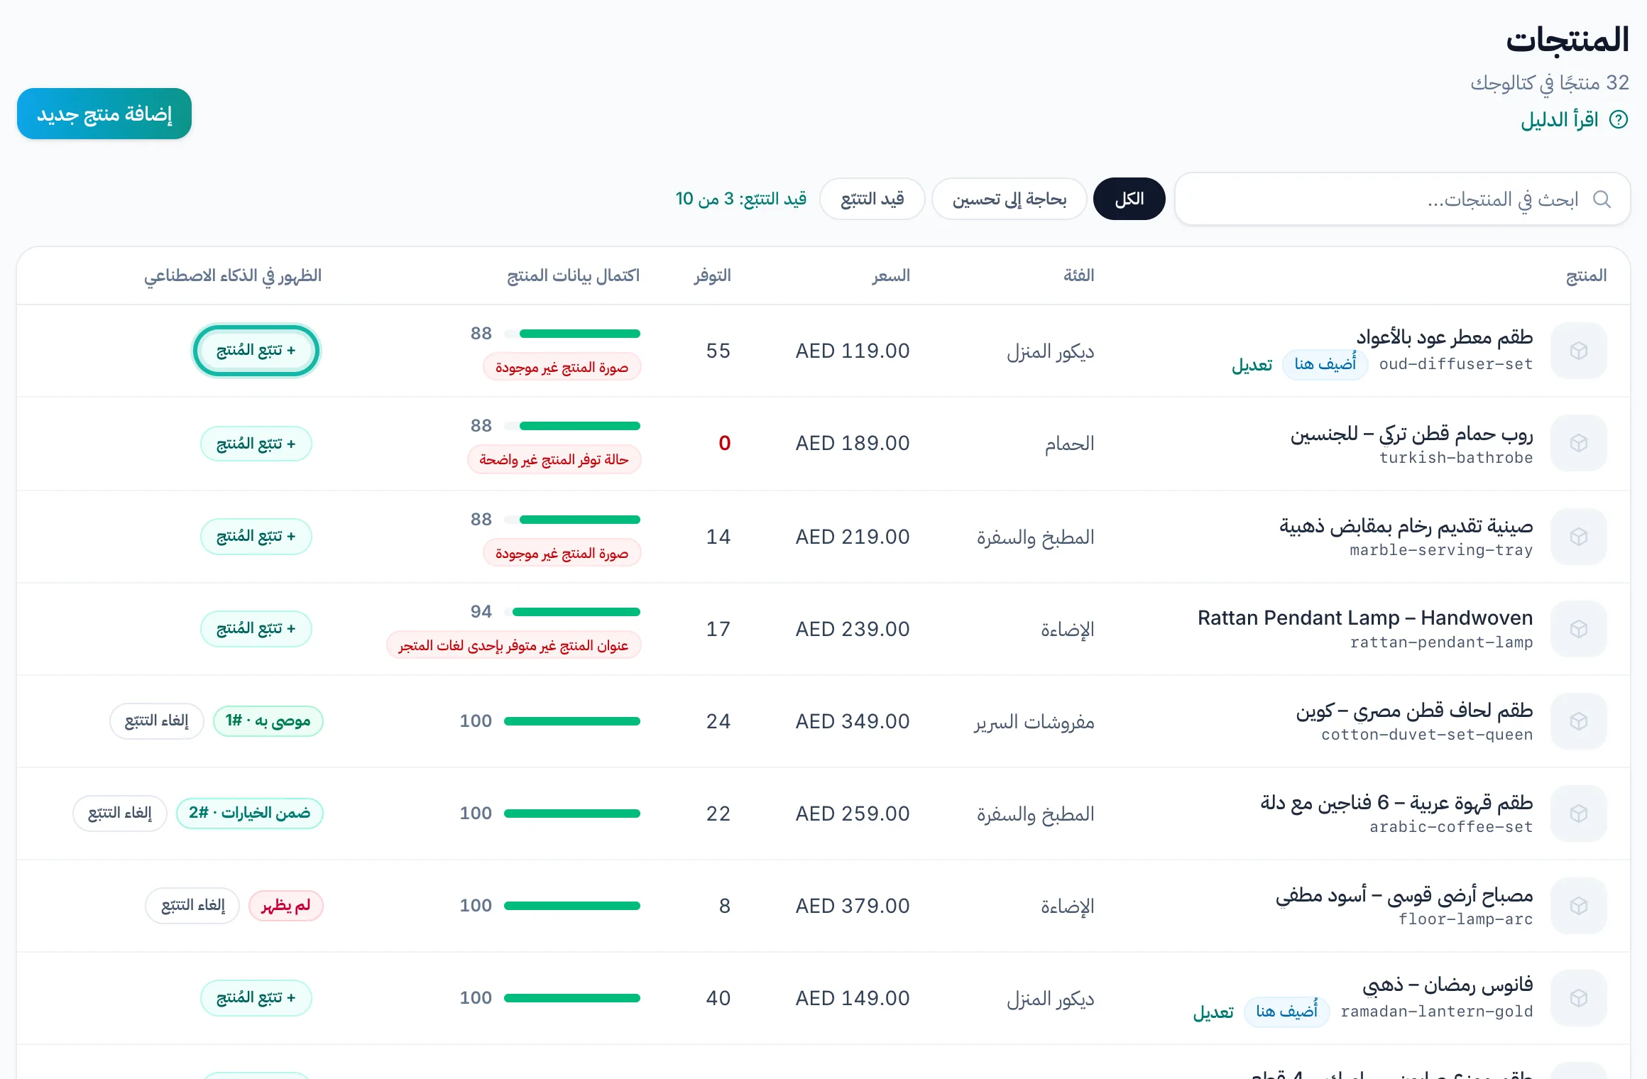
Task: Click إضافة منتج جديد button
Action: click(104, 114)
